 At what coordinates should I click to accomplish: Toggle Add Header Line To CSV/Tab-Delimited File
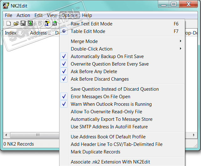click(x=122, y=144)
